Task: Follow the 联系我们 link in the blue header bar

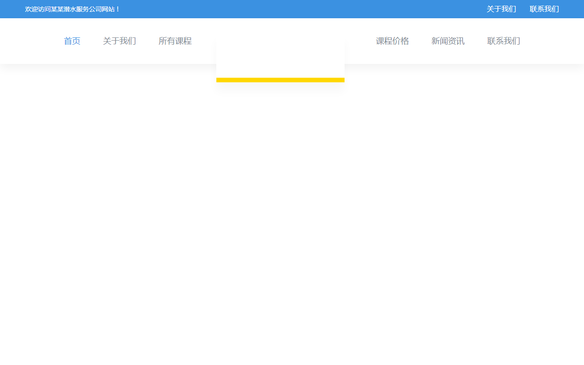Action: (x=544, y=9)
